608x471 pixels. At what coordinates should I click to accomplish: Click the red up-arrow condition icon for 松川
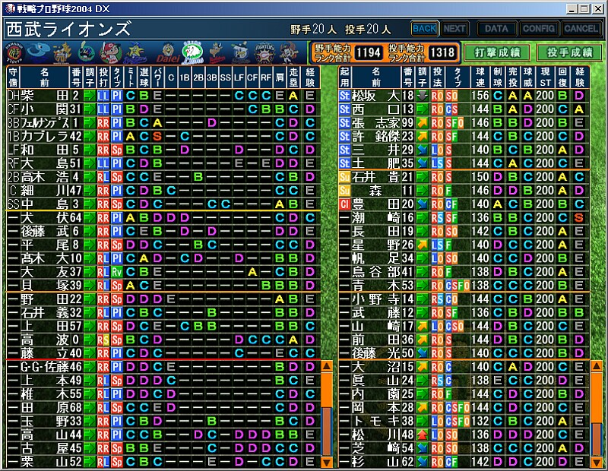coord(422,435)
